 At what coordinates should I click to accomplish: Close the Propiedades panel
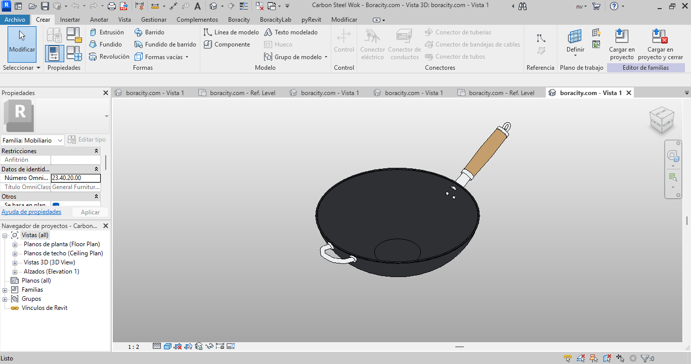pos(106,93)
